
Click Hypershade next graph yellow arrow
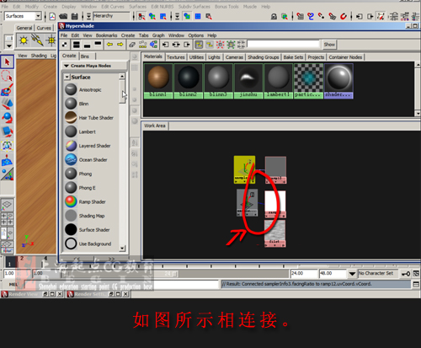[x=120, y=45]
